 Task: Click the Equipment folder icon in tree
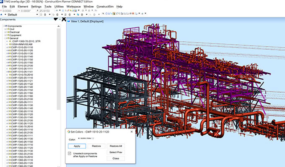(8, 35)
